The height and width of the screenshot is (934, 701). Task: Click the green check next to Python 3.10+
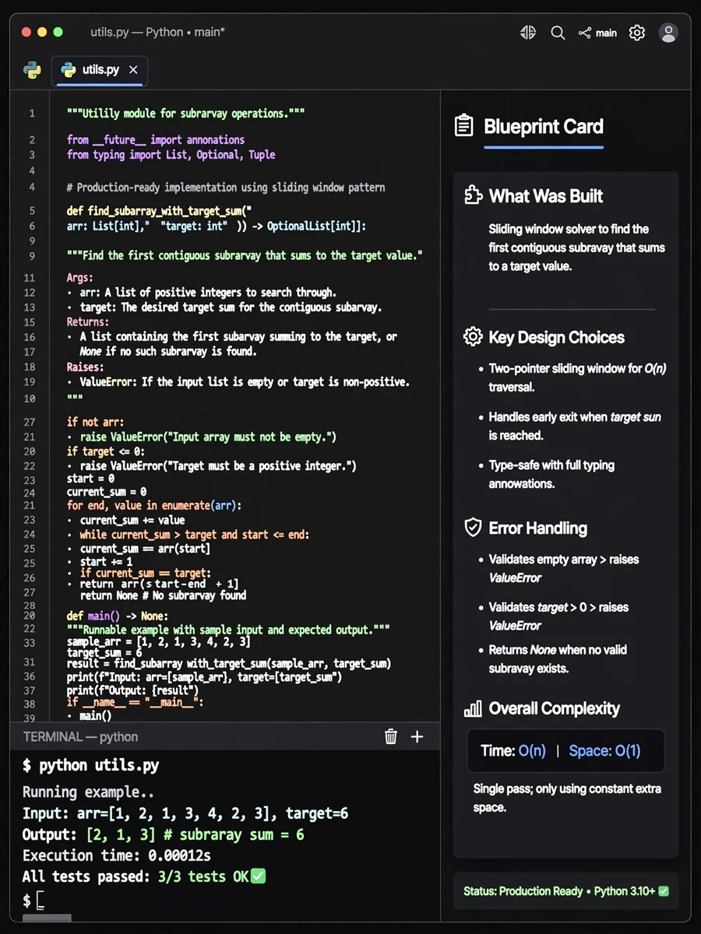point(664,891)
